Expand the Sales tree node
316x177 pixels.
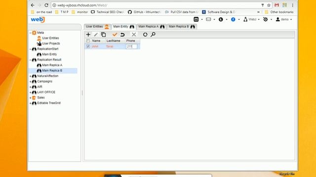pyautogui.click(x=31, y=98)
